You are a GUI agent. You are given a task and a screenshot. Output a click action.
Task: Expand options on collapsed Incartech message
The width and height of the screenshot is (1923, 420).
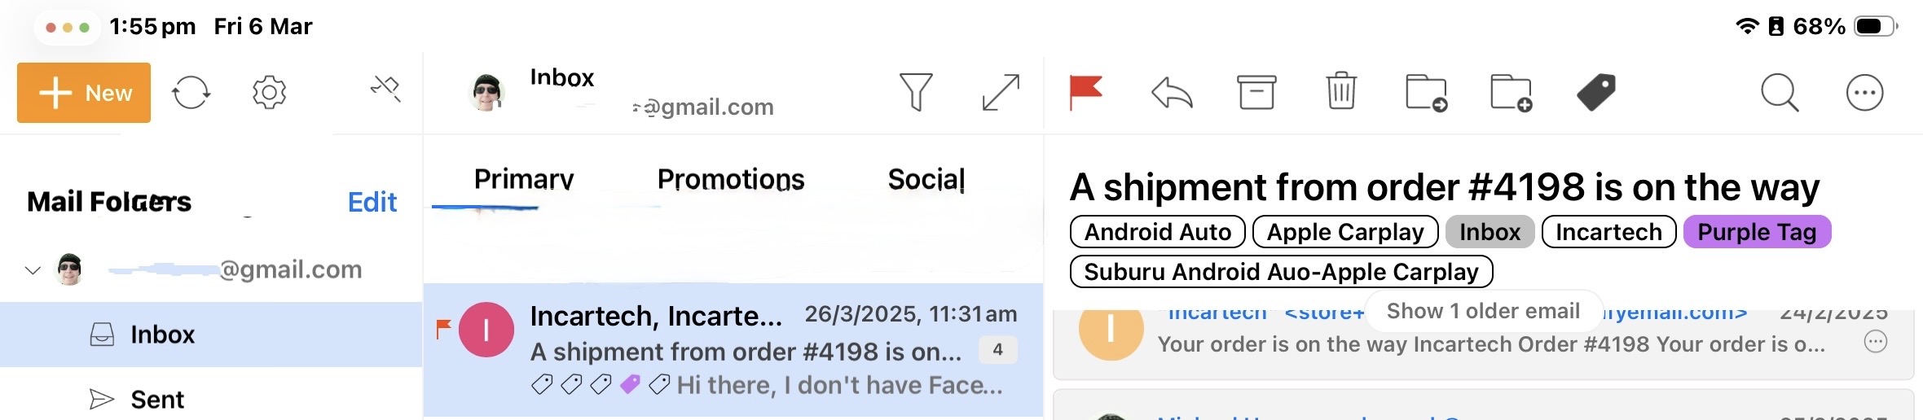(x=1875, y=342)
